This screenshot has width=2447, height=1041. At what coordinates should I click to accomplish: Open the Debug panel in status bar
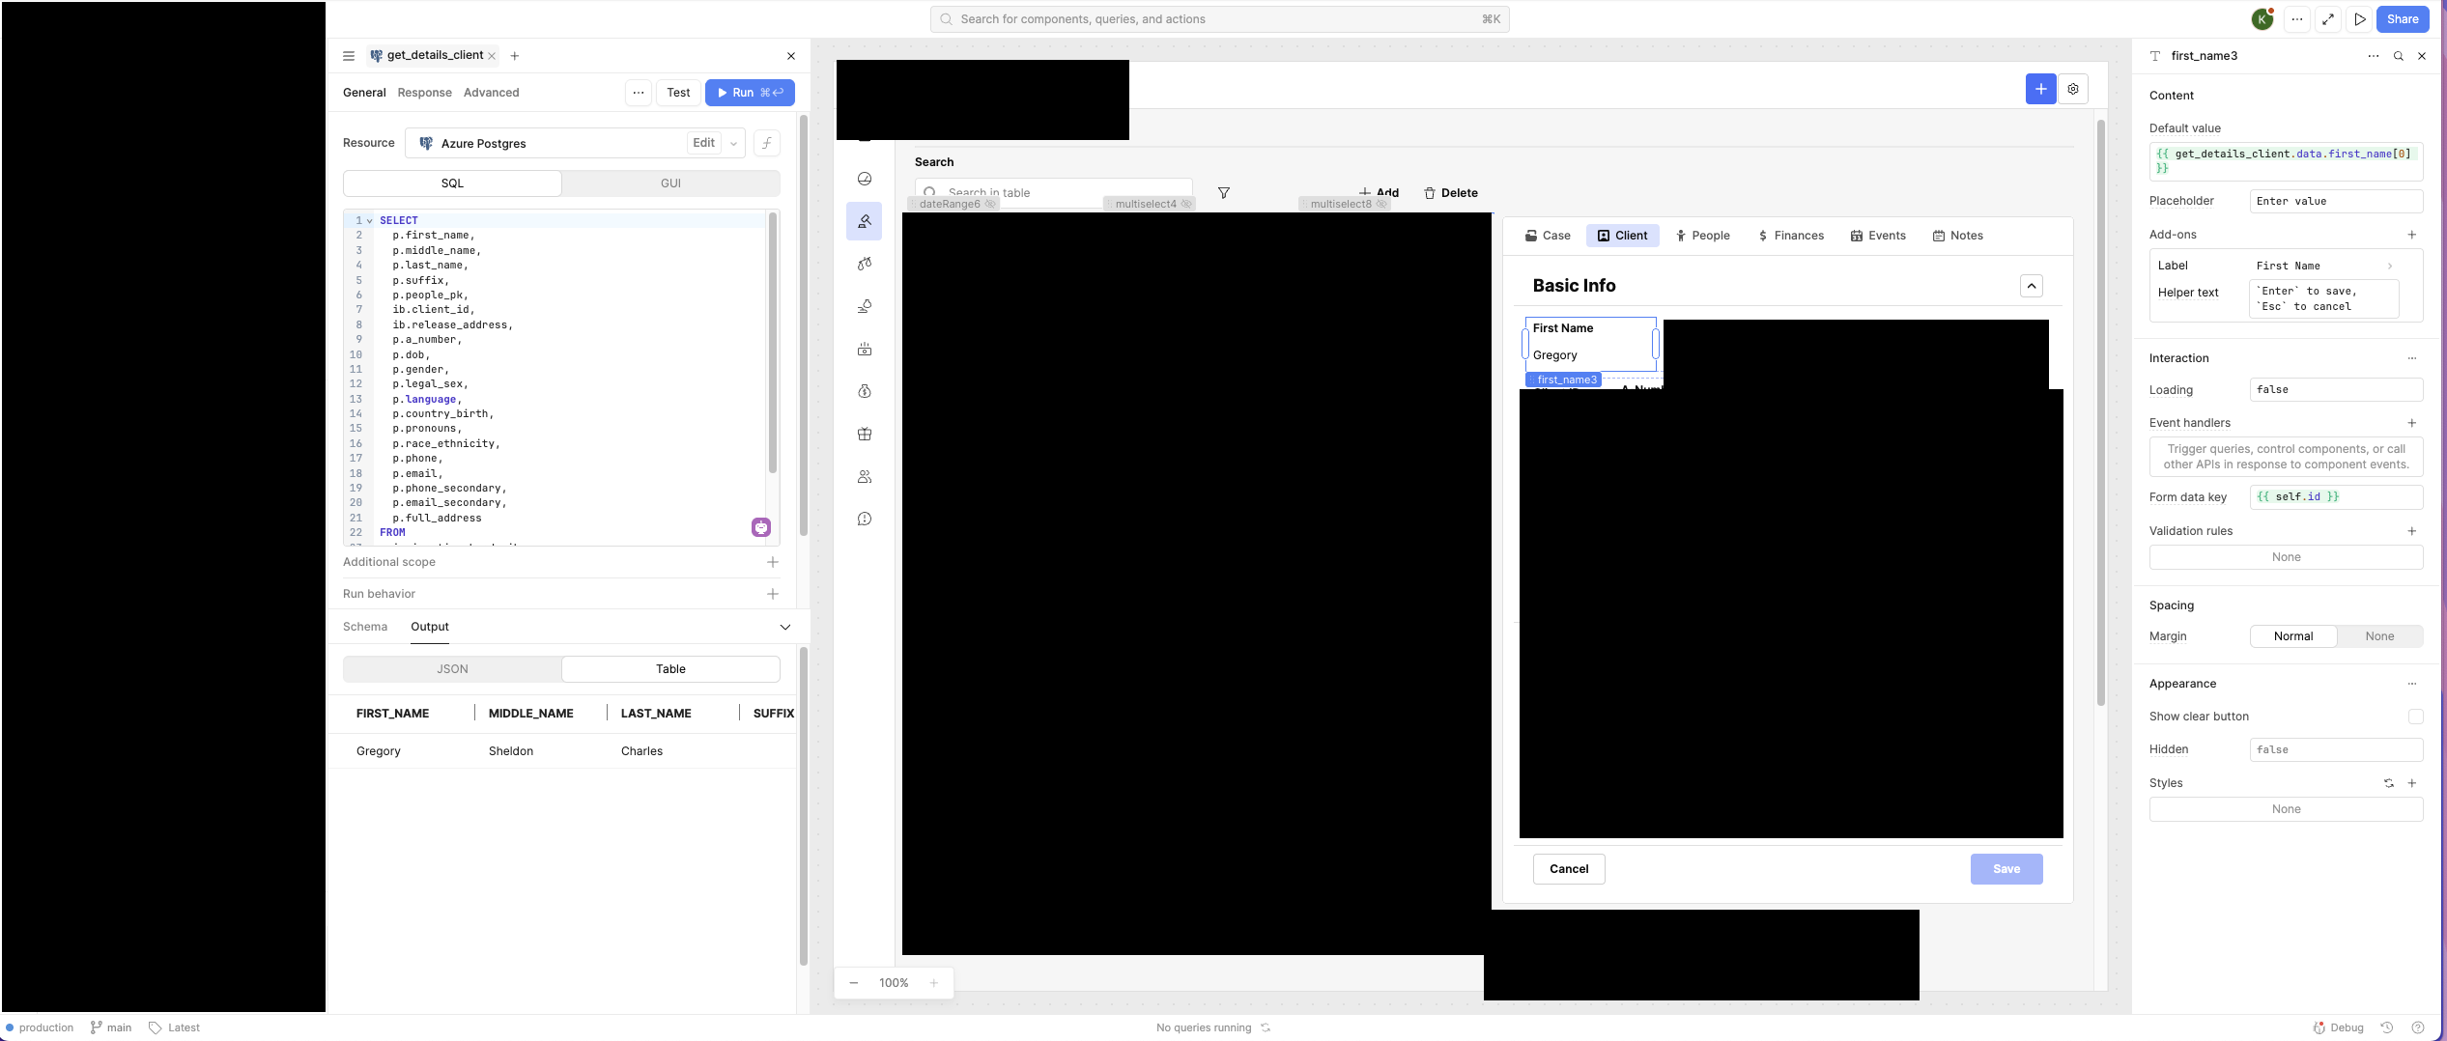2338,1027
